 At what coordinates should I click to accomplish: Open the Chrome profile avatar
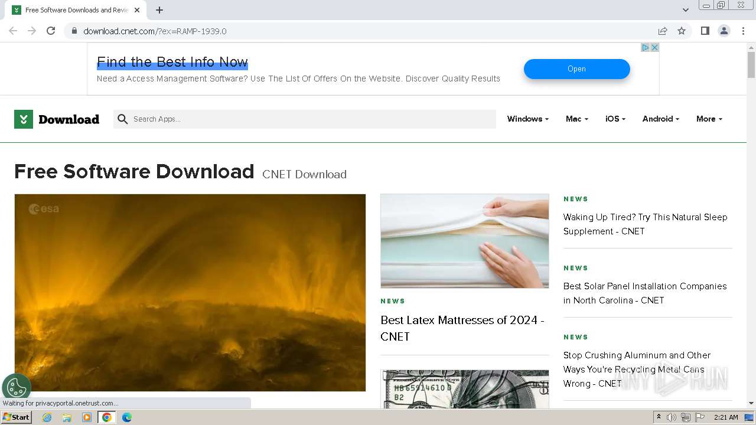724,31
